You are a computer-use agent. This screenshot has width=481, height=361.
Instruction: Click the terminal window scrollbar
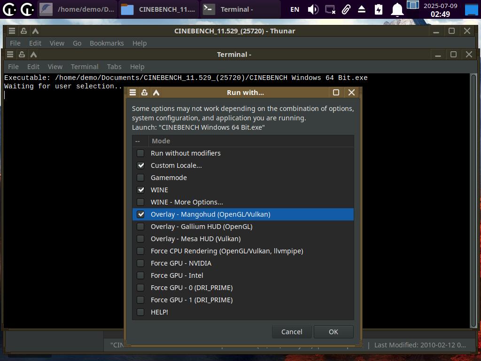click(473, 201)
